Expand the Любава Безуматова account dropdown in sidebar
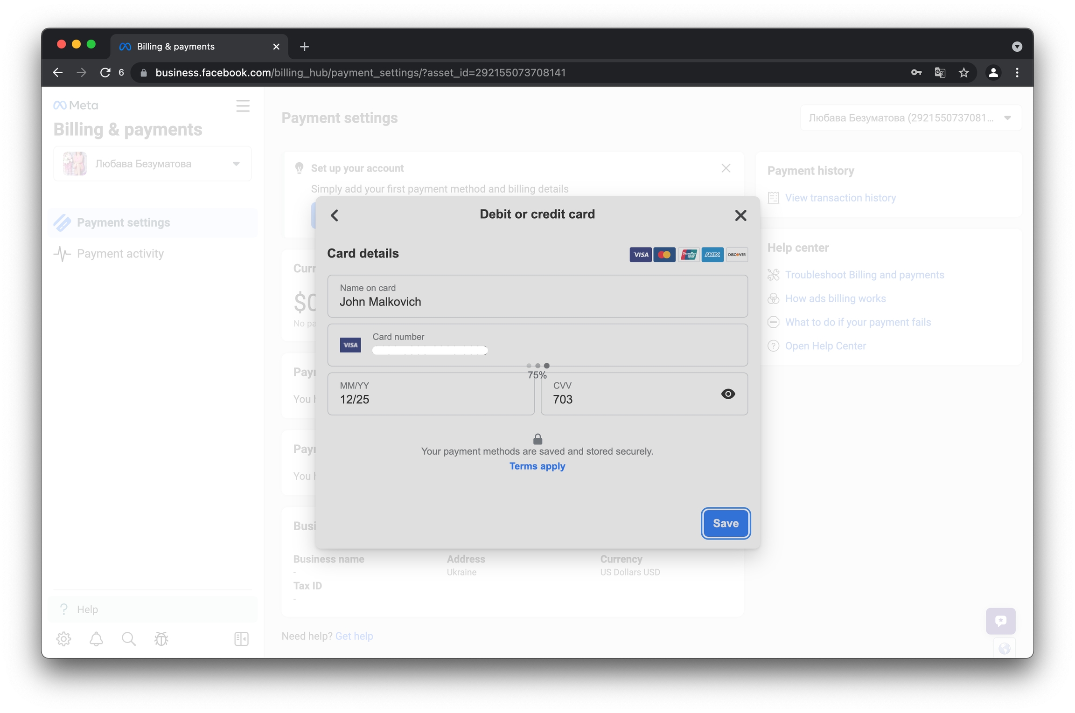Screen dimensions: 1075x713 point(153,164)
